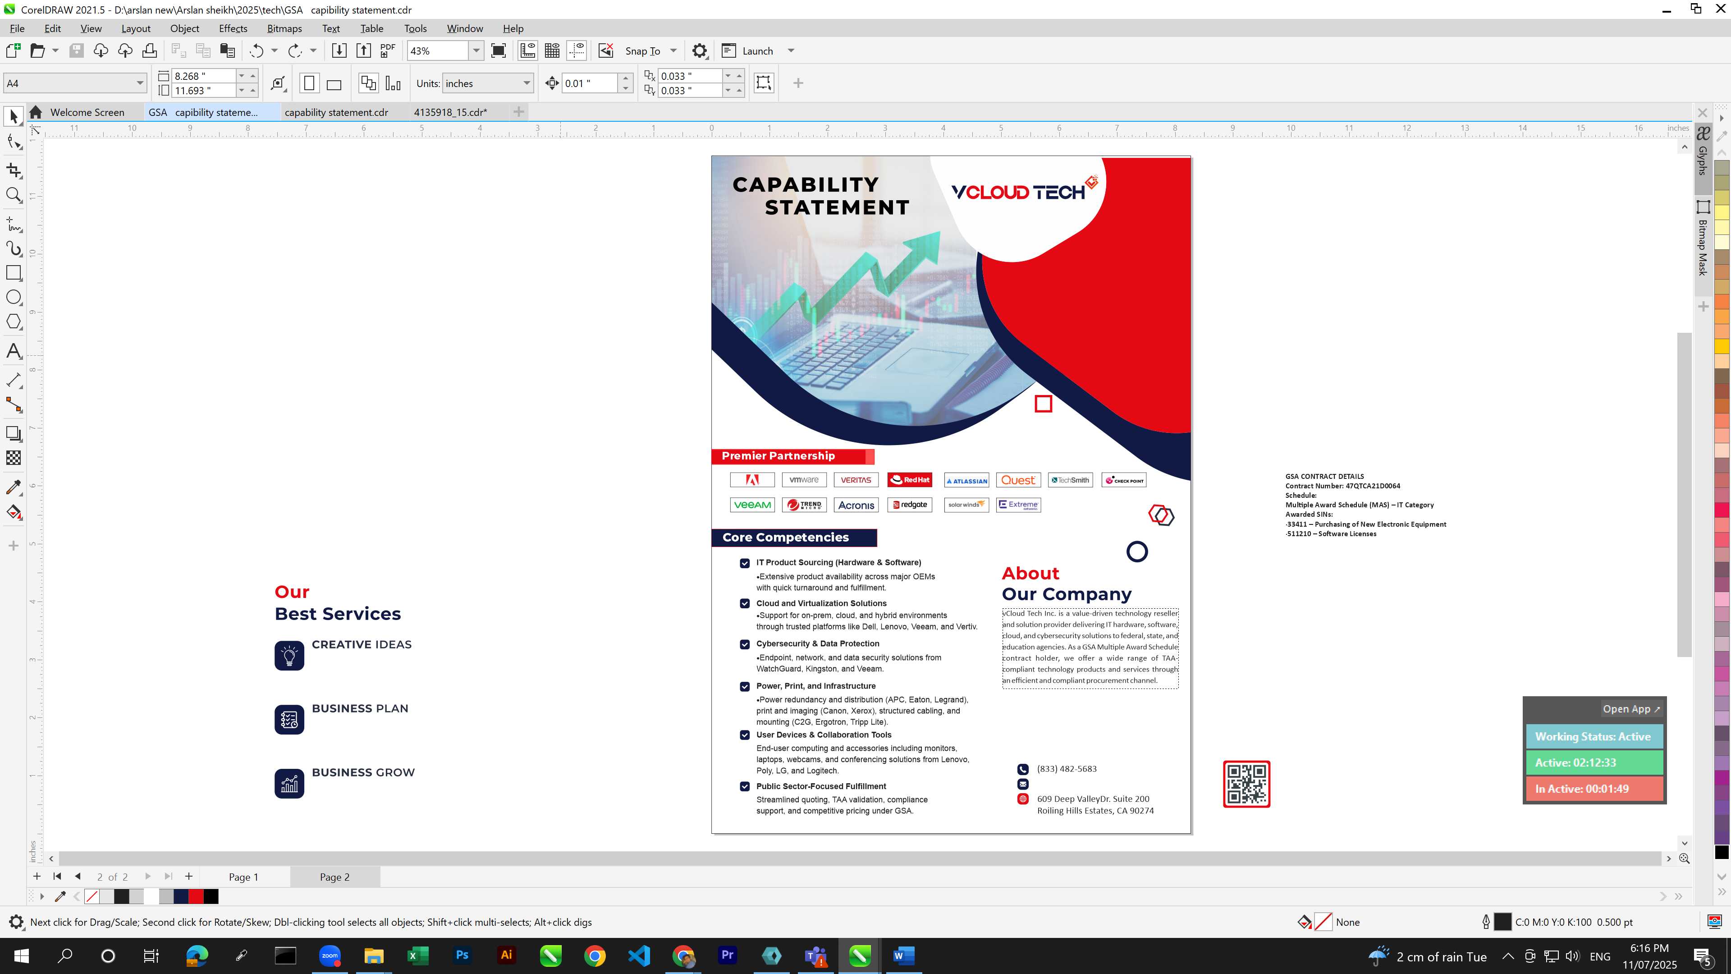This screenshot has width=1731, height=974.
Task: Go to previous page arrow
Action: [x=78, y=876]
